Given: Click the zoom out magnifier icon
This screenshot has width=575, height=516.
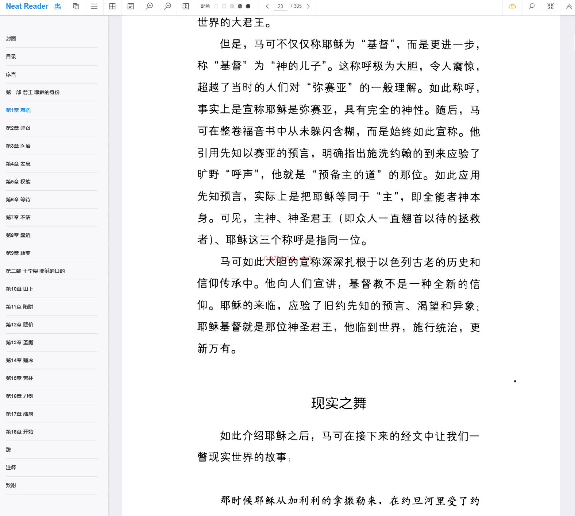Looking at the screenshot, I should tap(167, 6).
